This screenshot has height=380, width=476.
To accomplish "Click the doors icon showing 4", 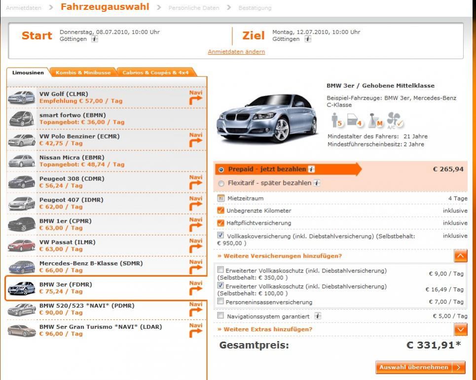I will [x=355, y=120].
